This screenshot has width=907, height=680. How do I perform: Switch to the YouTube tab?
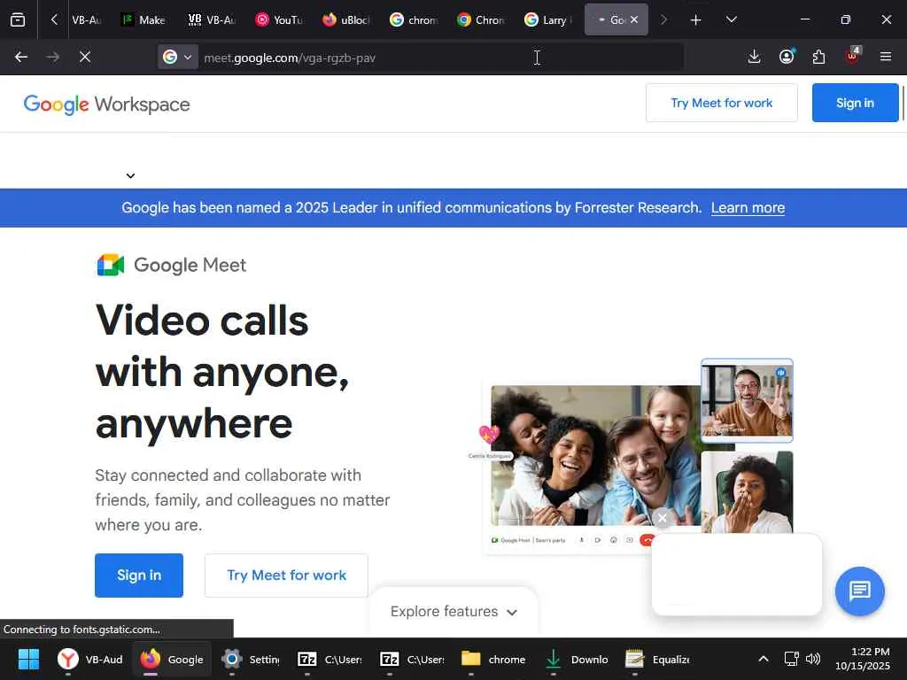(x=279, y=19)
